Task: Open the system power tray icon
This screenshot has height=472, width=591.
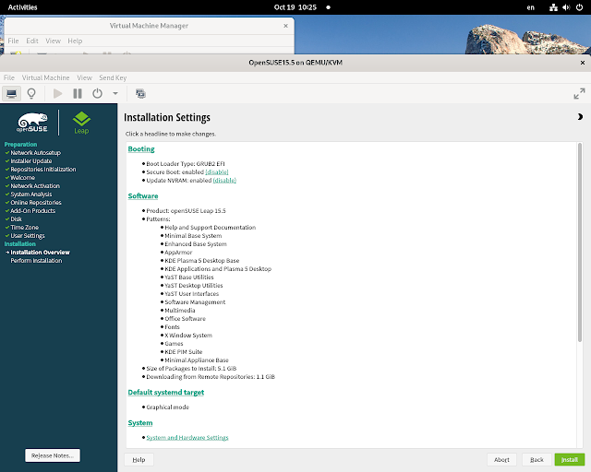Action: point(579,7)
